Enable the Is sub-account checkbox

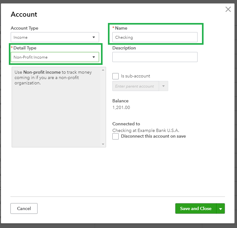(116, 76)
